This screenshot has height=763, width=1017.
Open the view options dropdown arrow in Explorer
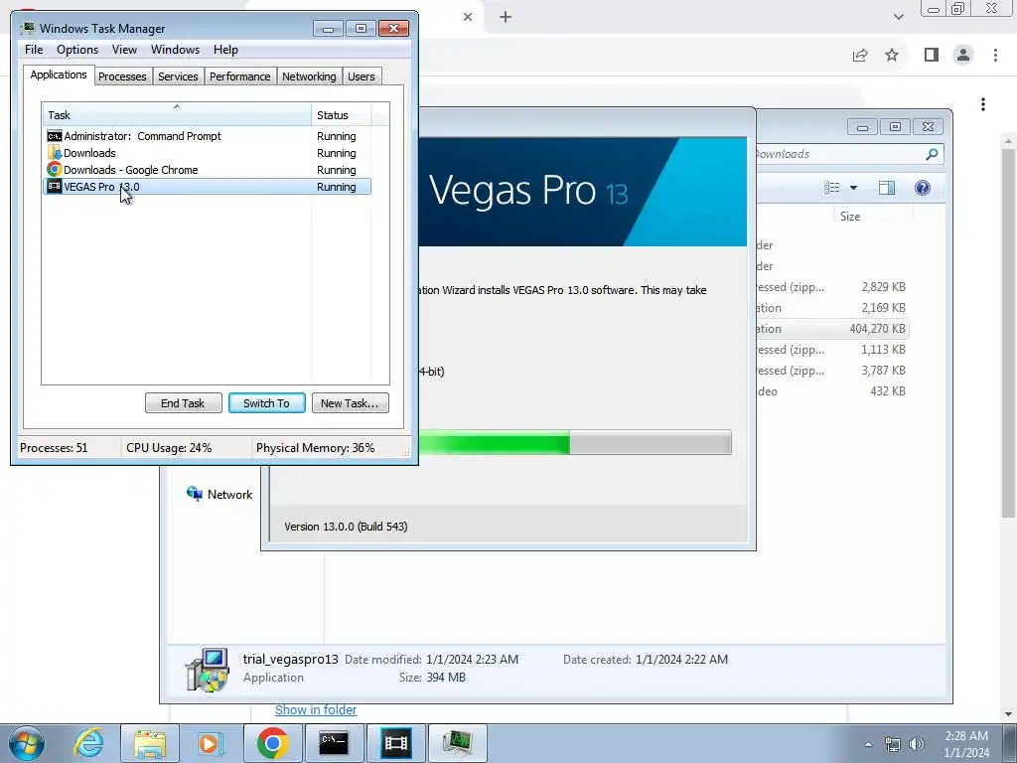point(853,188)
